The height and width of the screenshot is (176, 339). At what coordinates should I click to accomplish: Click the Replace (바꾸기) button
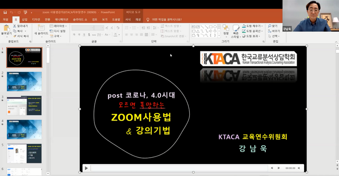(274, 31)
